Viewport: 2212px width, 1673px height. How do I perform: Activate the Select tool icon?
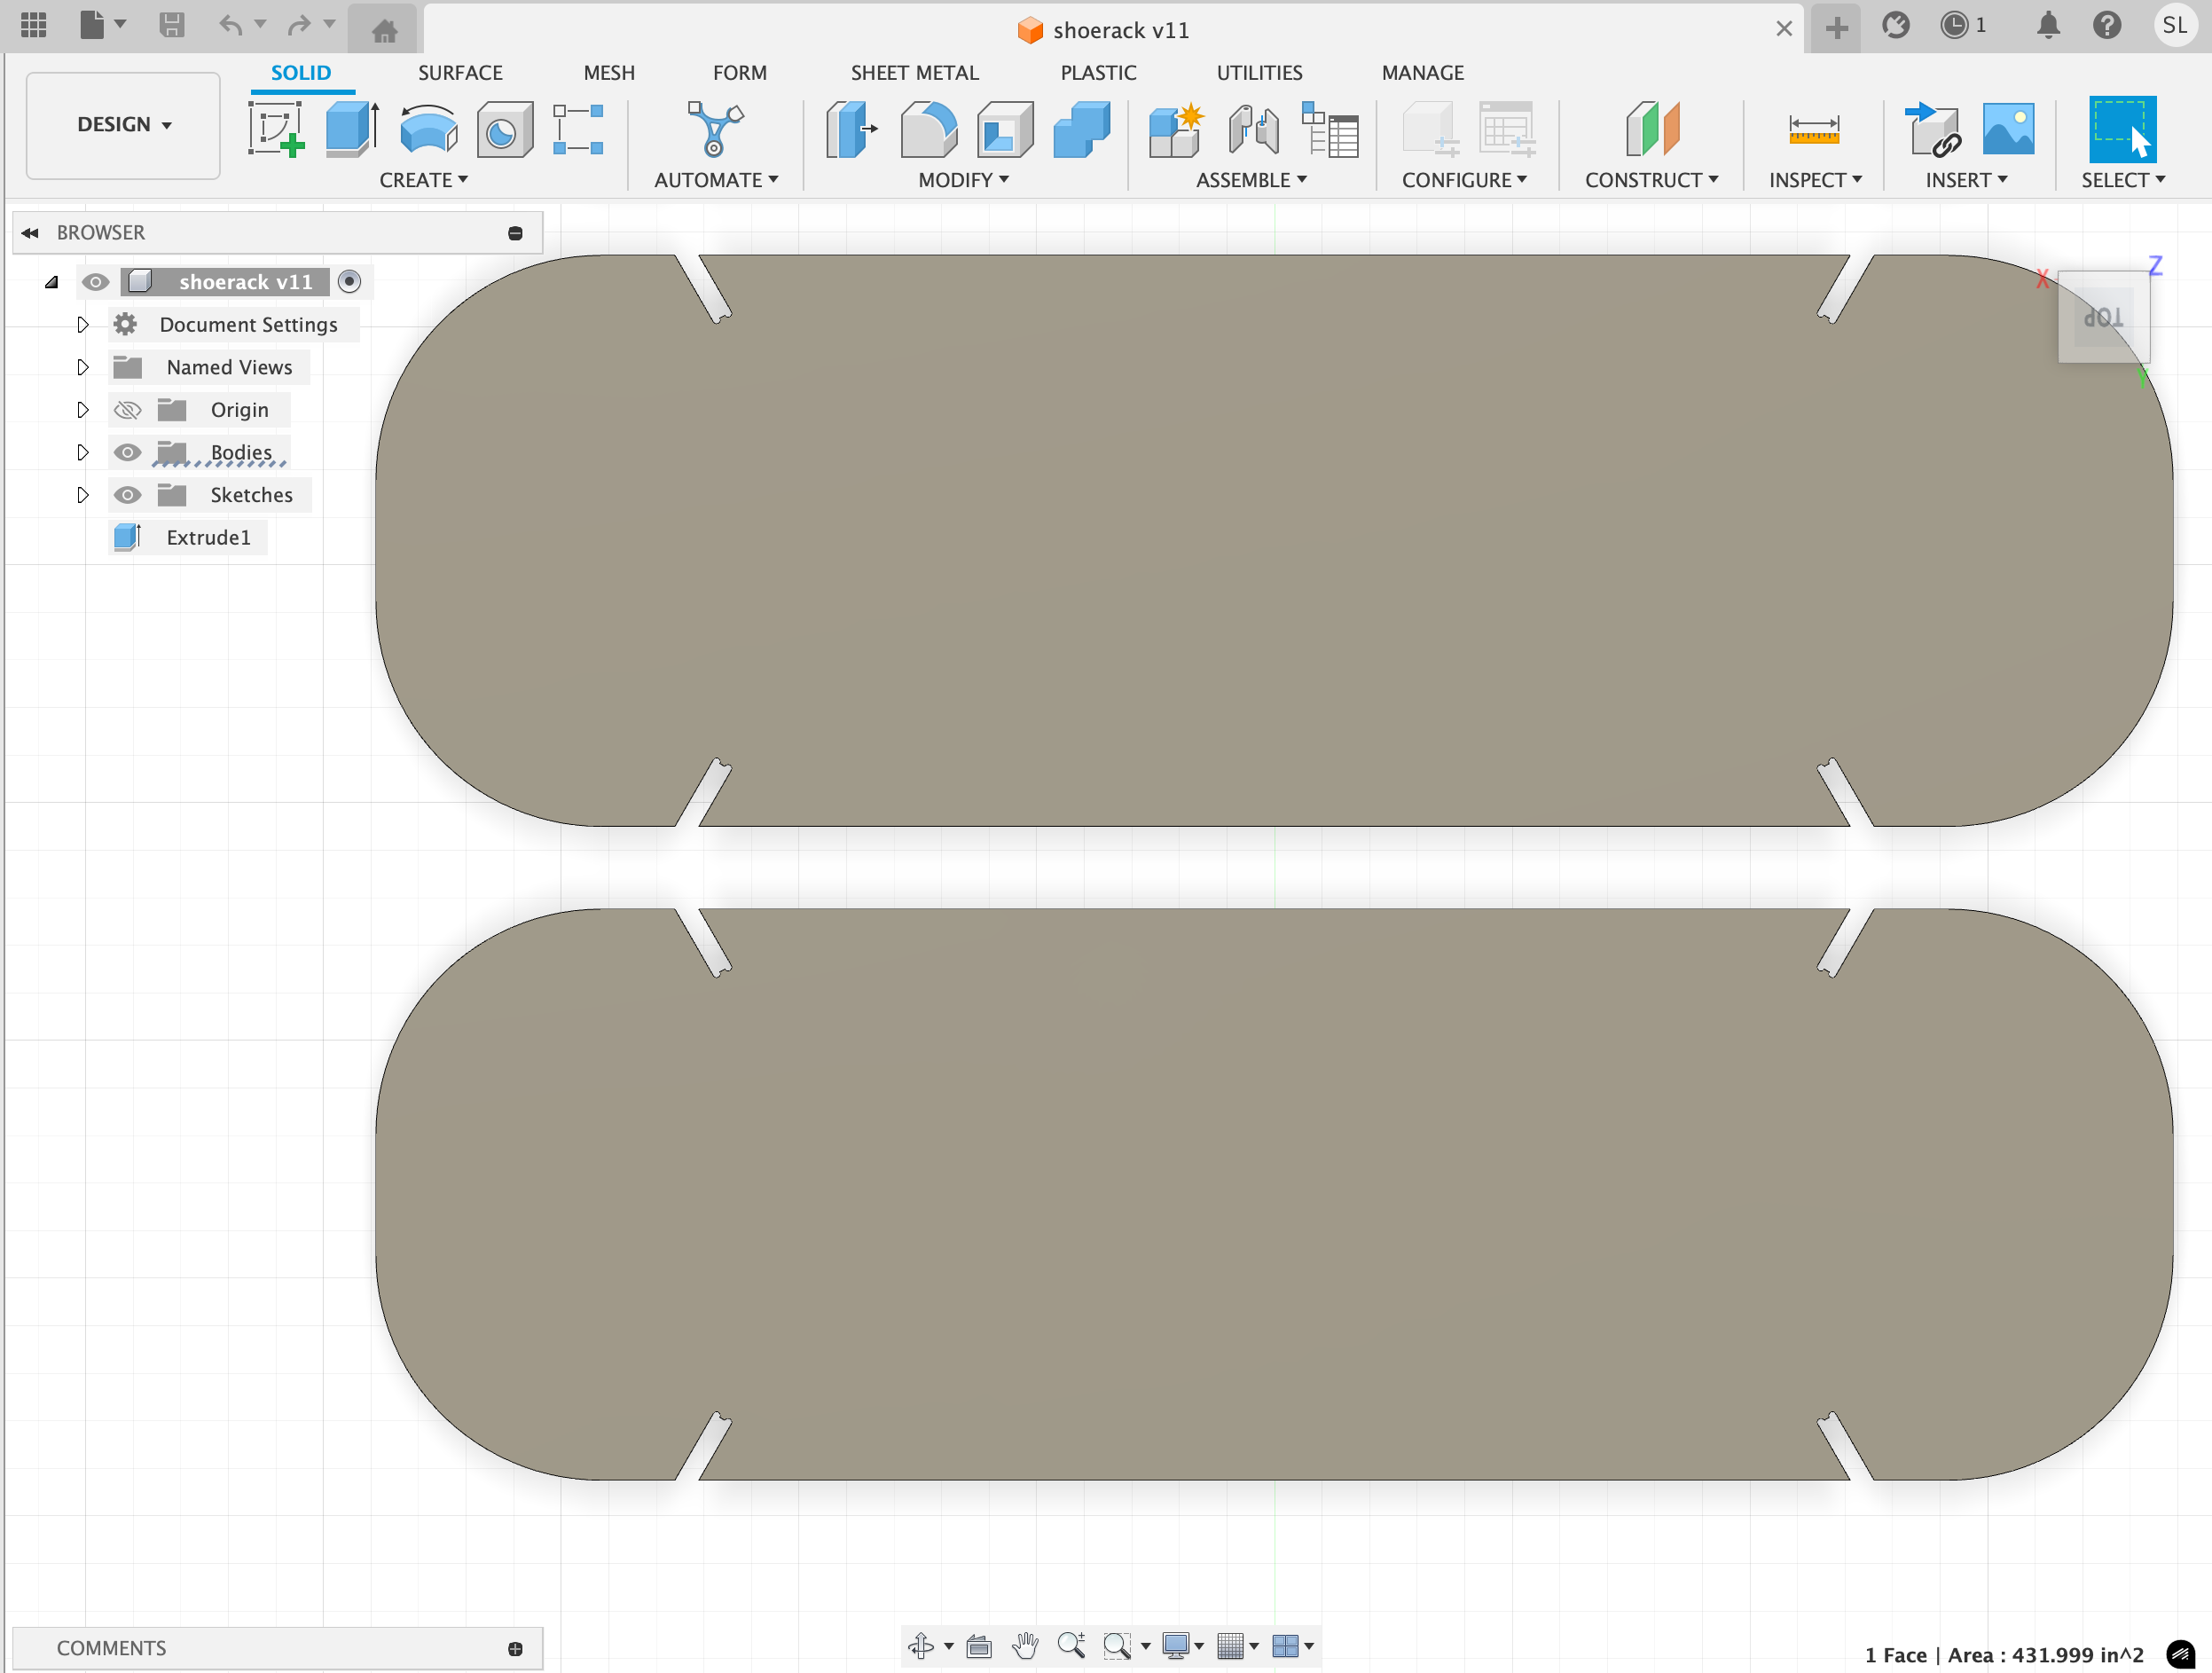pyautogui.click(x=2122, y=129)
